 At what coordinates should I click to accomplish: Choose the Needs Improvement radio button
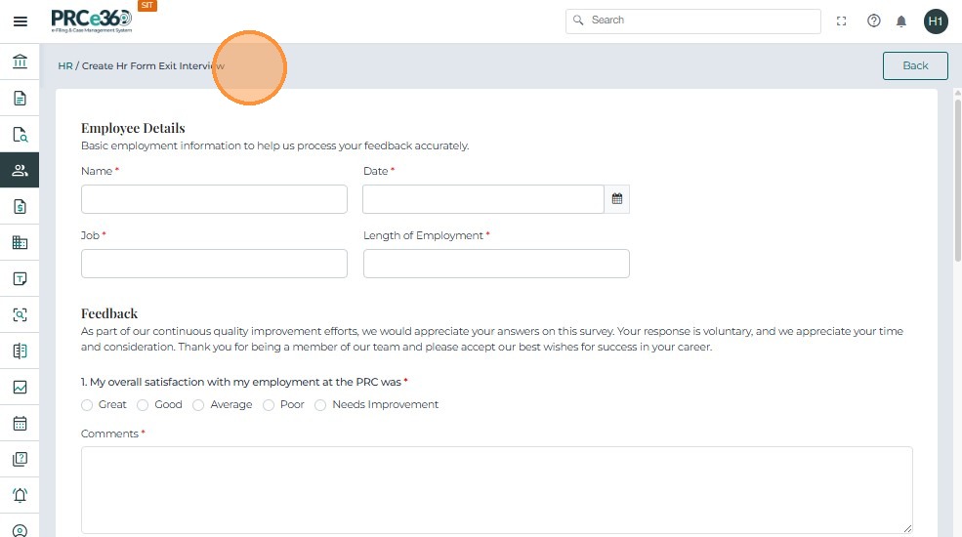[x=320, y=405]
